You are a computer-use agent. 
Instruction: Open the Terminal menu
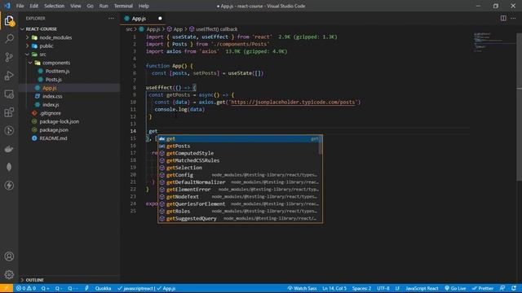pos(123,6)
